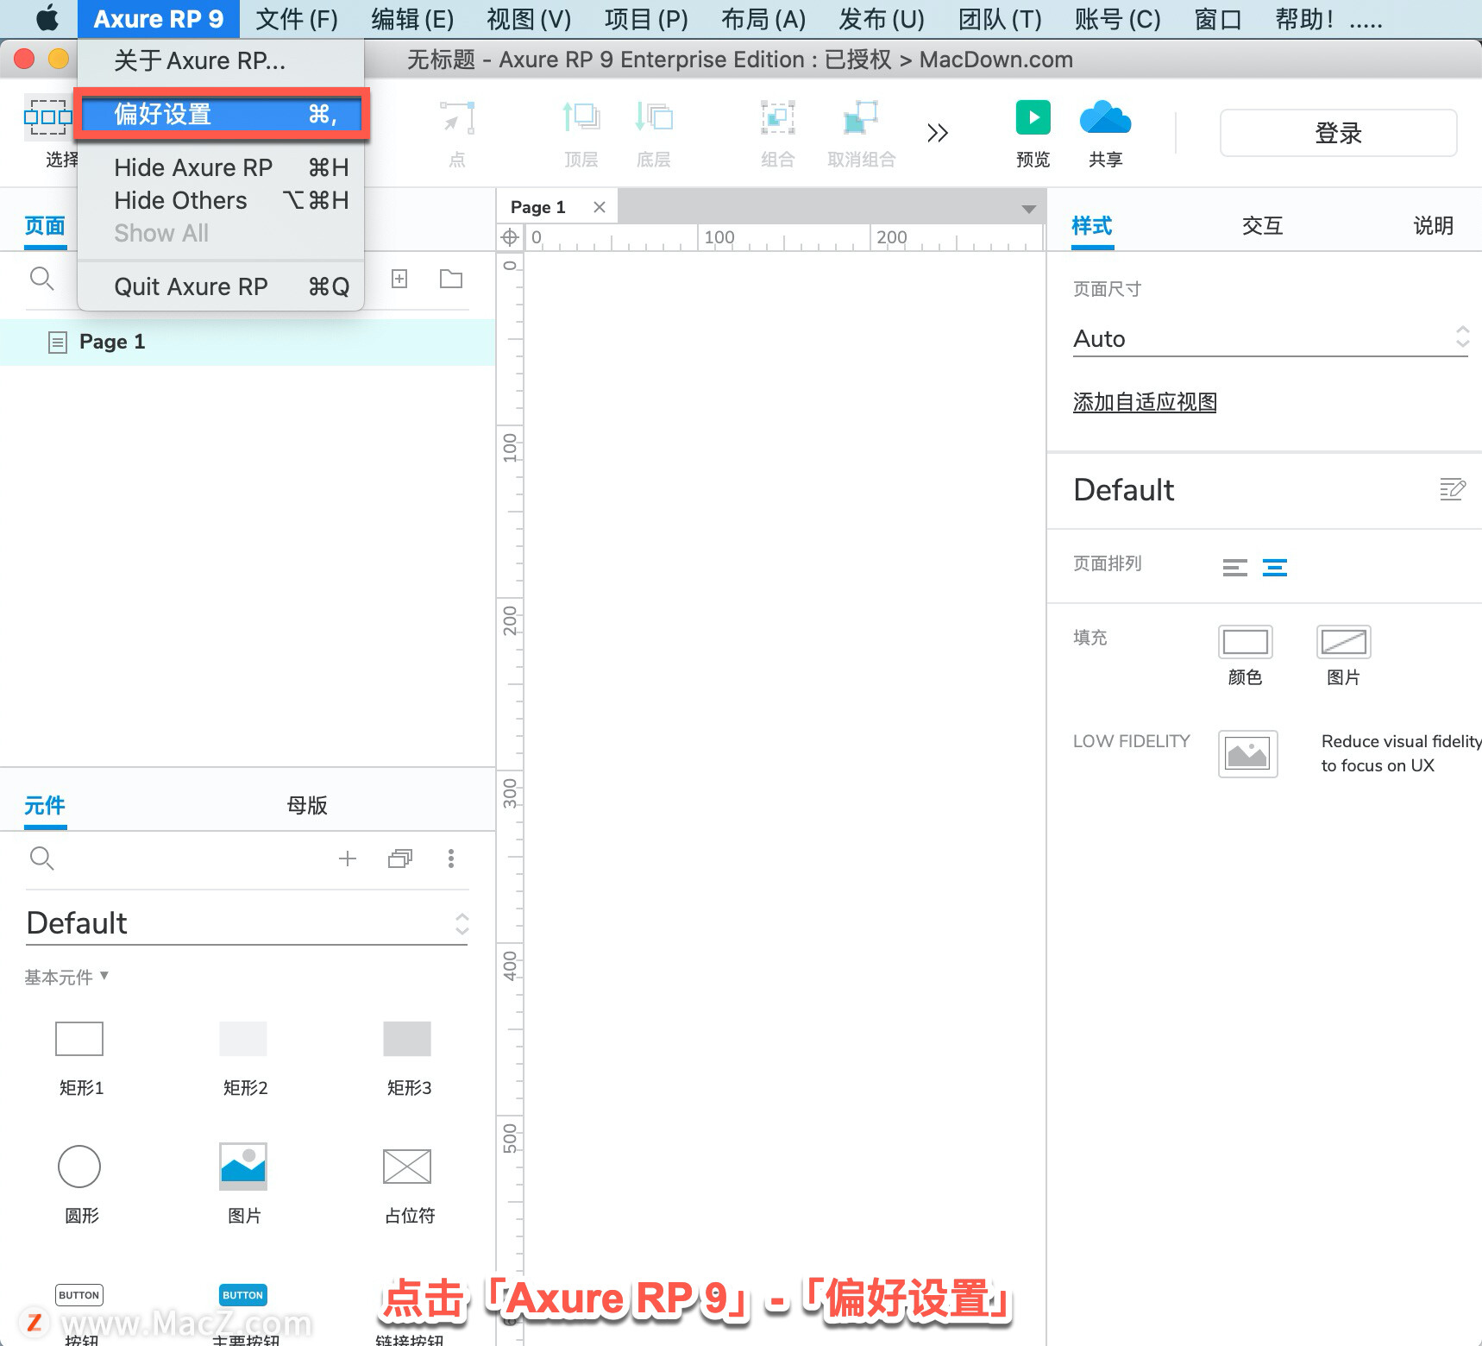Search widget library magnifier
Viewport: 1482px width, 1346px height.
41,858
